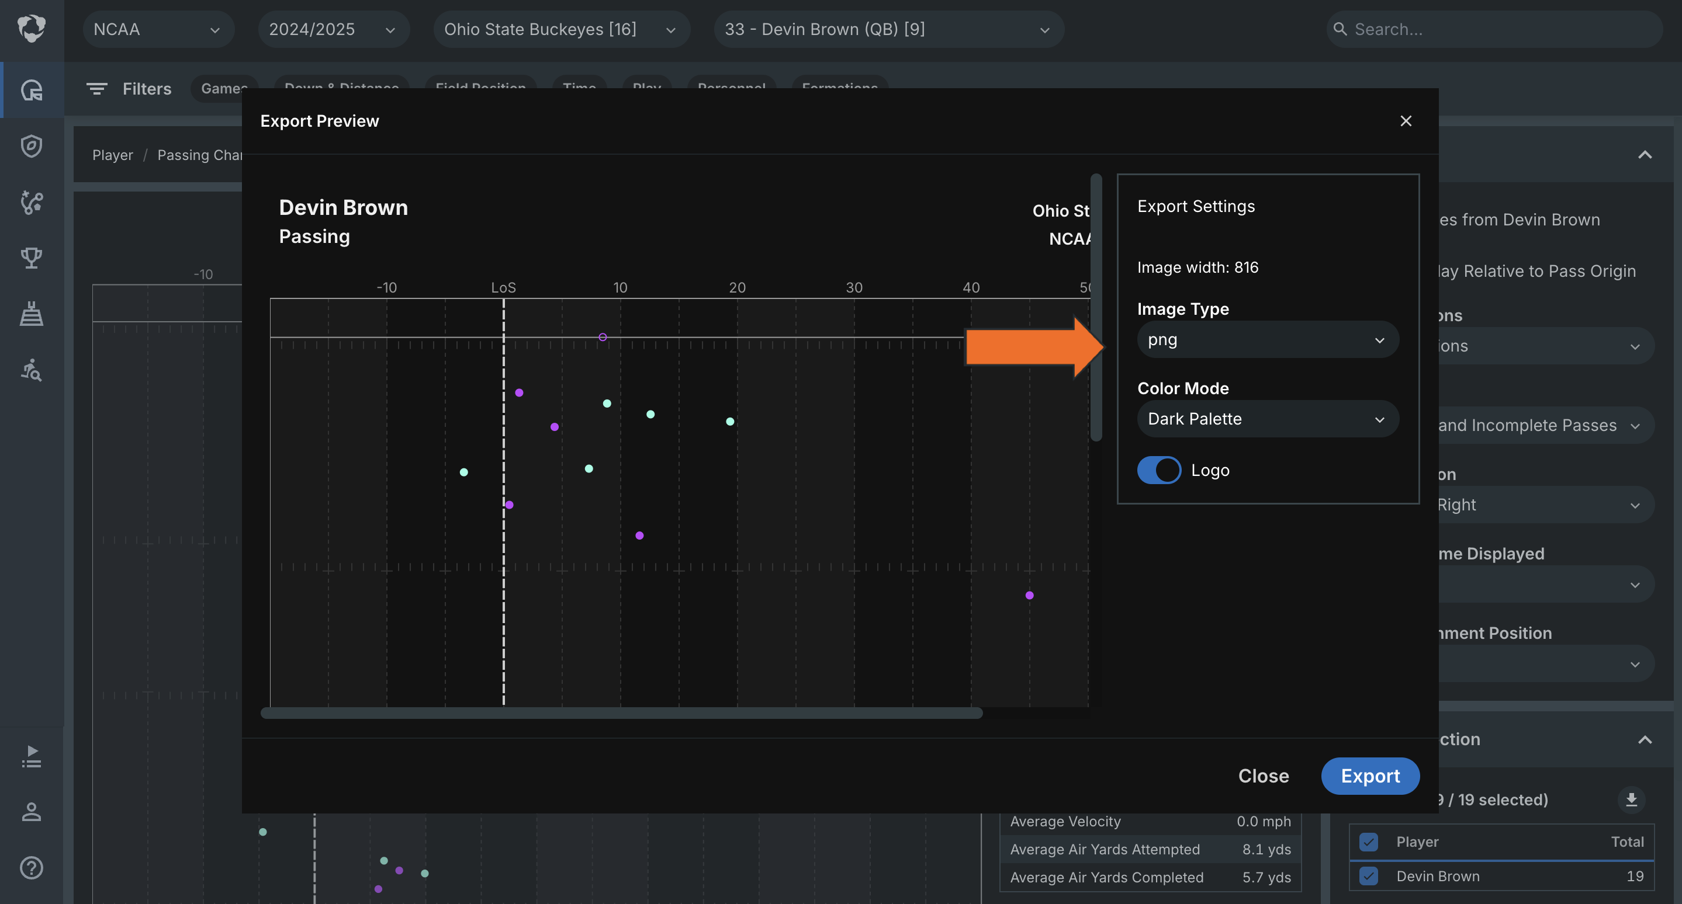Click the Average Air Yards Attempted row
Image resolution: width=1682 pixels, height=904 pixels.
pos(1150,849)
